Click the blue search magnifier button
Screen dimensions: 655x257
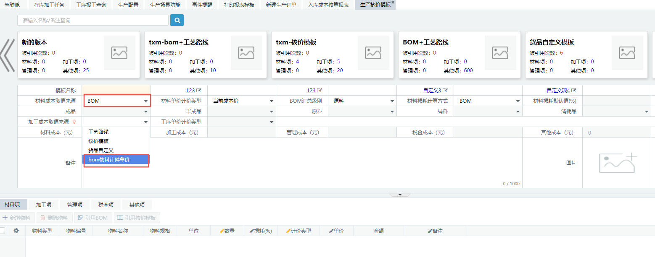(x=177, y=20)
